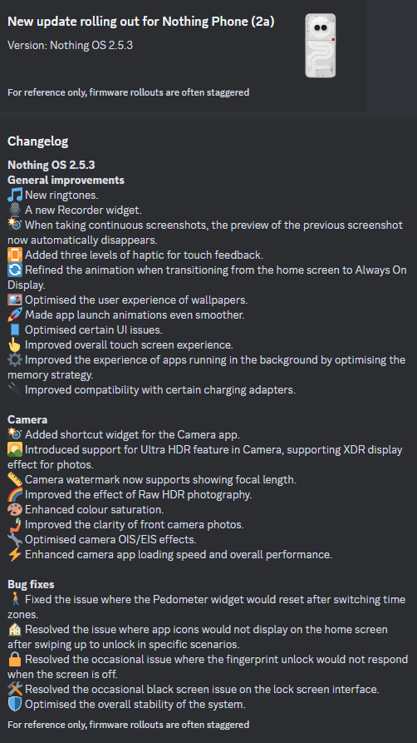Click the Changelog heading
The height and width of the screenshot is (743, 417).
tap(38, 141)
